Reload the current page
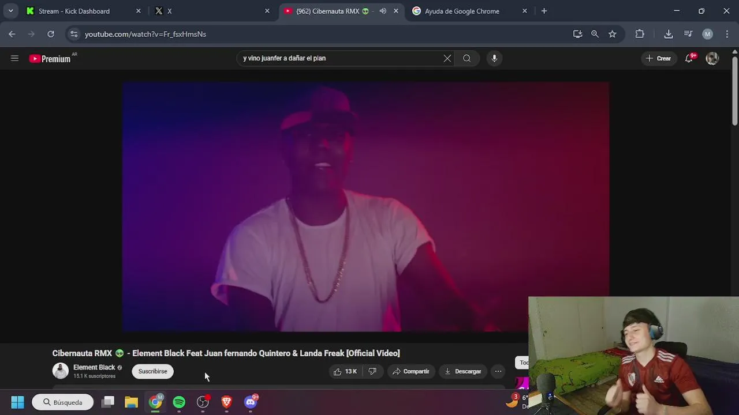The height and width of the screenshot is (415, 739). tap(51, 34)
